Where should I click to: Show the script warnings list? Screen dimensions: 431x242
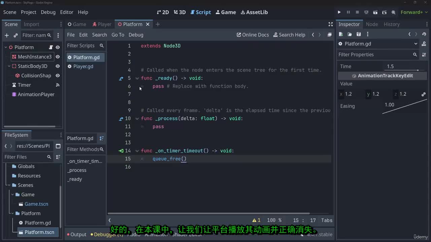tap(257, 220)
